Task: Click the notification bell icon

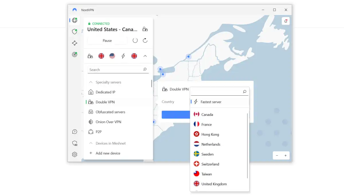Action: pyautogui.click(x=286, y=21)
